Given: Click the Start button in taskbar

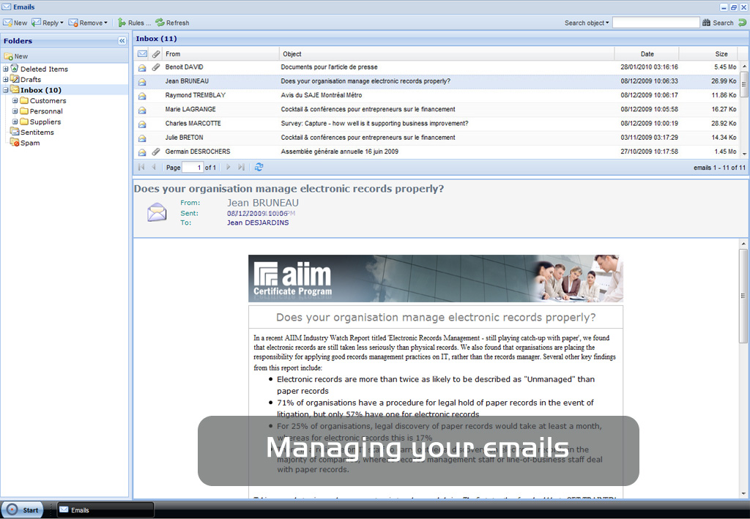Looking at the screenshot, I should (x=22, y=510).
